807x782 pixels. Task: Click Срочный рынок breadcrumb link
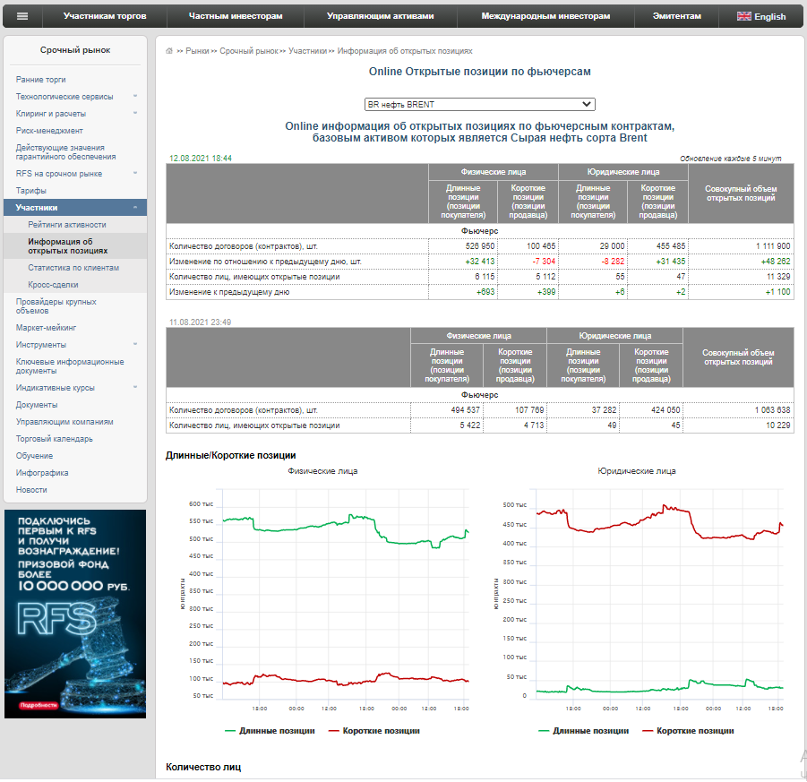[x=249, y=51]
